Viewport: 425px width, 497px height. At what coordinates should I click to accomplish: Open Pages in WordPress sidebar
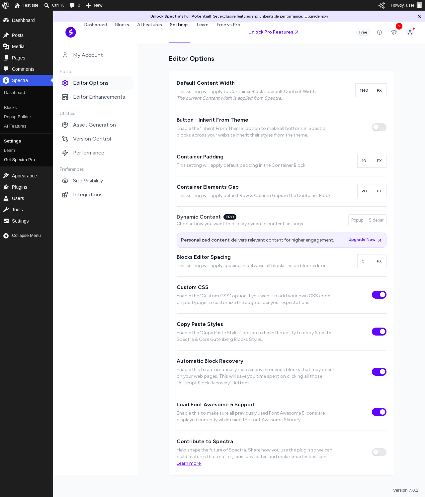(x=27, y=58)
